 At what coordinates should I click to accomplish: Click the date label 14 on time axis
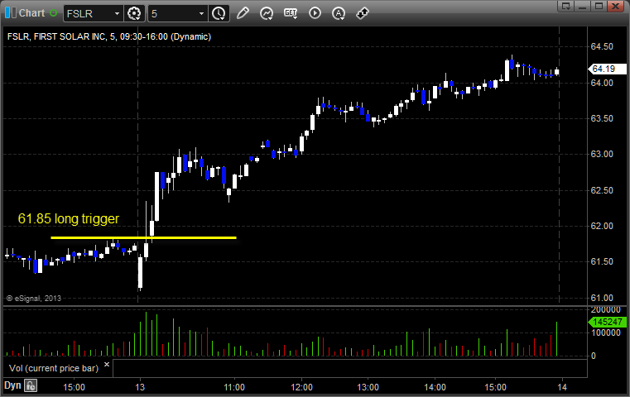[x=562, y=387]
